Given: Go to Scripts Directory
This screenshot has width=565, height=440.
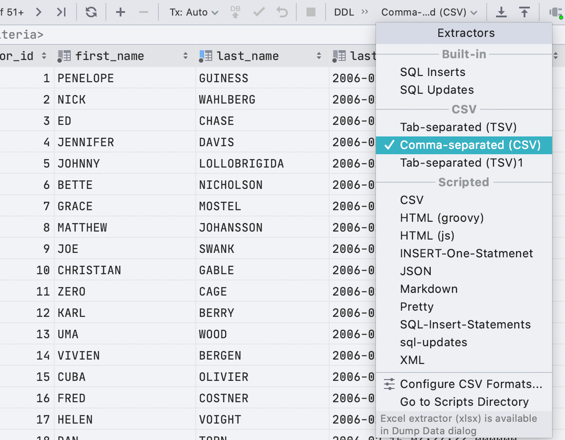Looking at the screenshot, I should pyautogui.click(x=464, y=402).
